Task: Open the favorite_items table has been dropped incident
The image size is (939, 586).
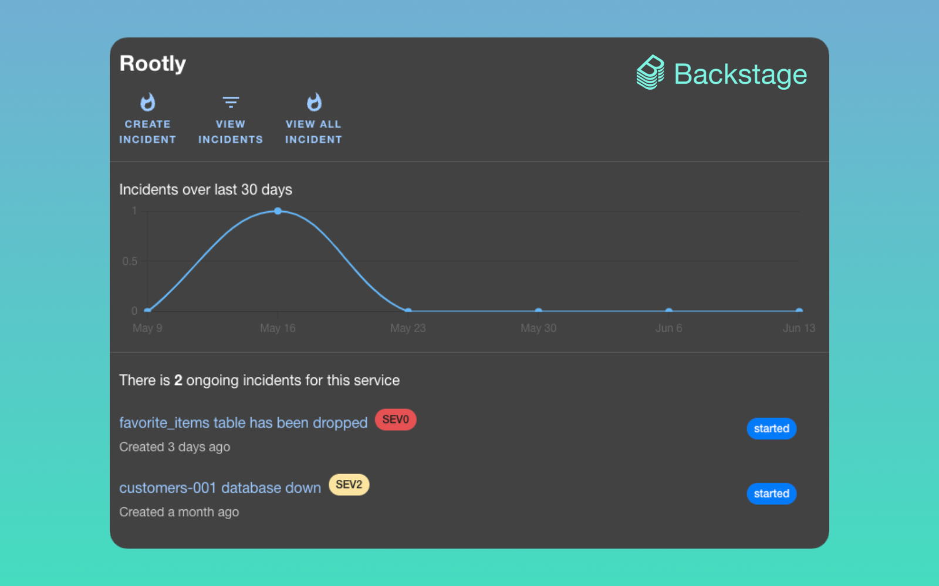Action: (242, 423)
